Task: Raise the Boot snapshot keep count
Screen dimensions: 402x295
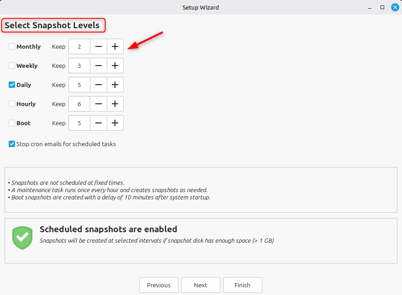Action: [x=115, y=123]
